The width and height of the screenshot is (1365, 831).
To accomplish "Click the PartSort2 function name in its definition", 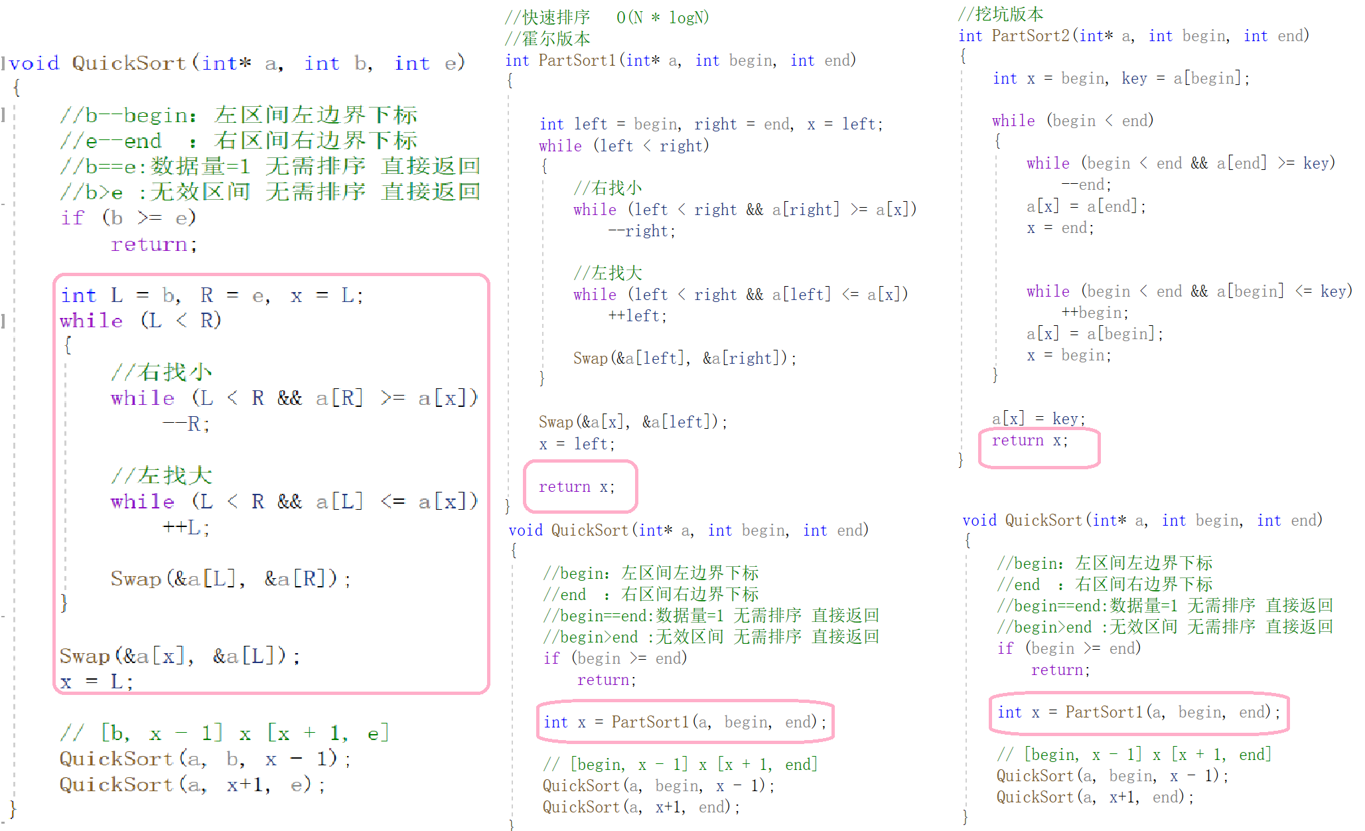I will [1030, 36].
